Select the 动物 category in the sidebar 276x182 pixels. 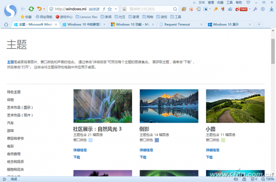[x=11, y=100]
